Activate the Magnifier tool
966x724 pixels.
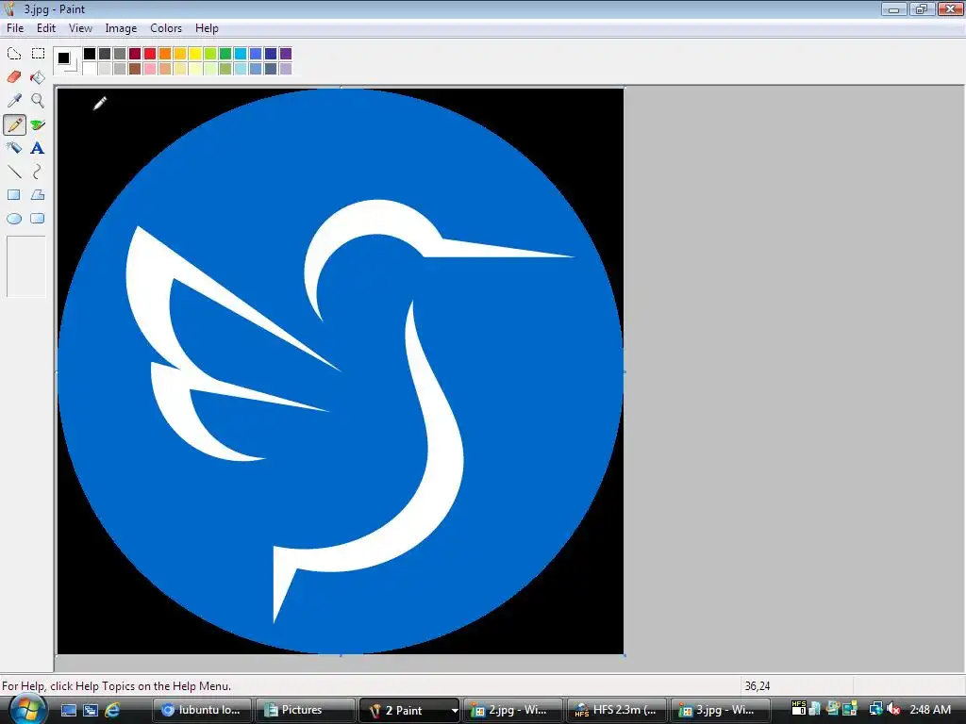[38, 100]
